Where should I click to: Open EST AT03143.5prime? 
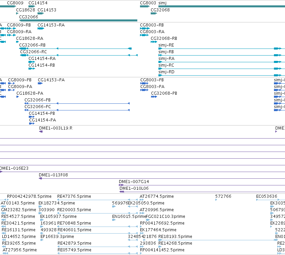click(18, 203)
